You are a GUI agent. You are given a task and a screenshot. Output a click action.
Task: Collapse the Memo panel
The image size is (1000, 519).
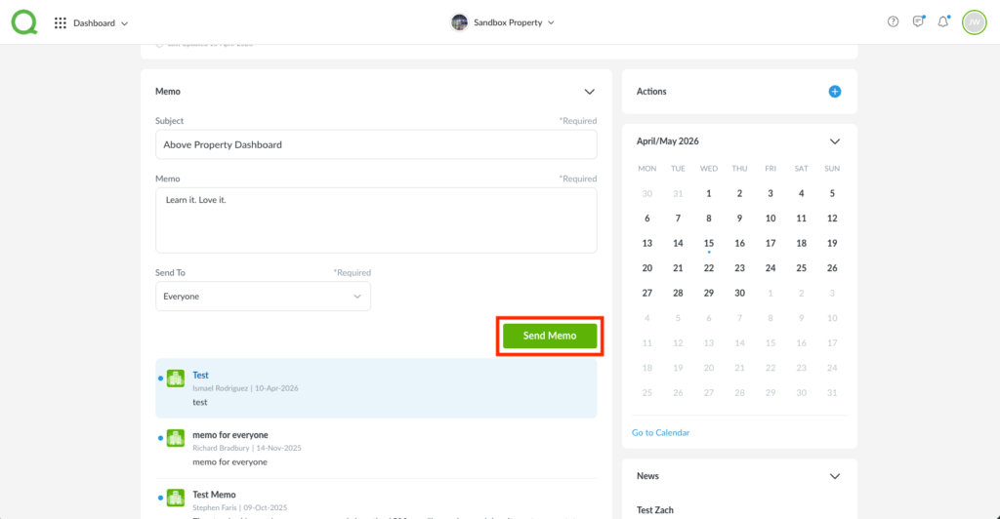click(589, 92)
